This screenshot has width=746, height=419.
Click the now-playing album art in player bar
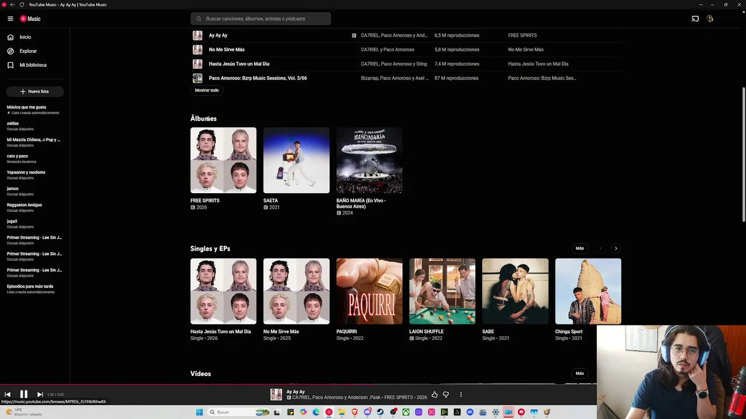pyautogui.click(x=276, y=395)
